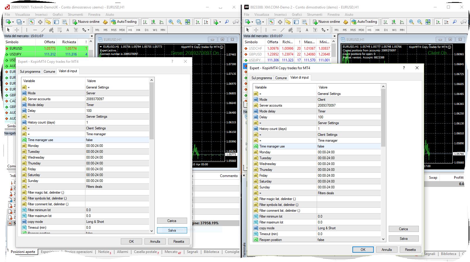Toggle AutoTrading in Tickmill window
470x262 pixels.
124,22
